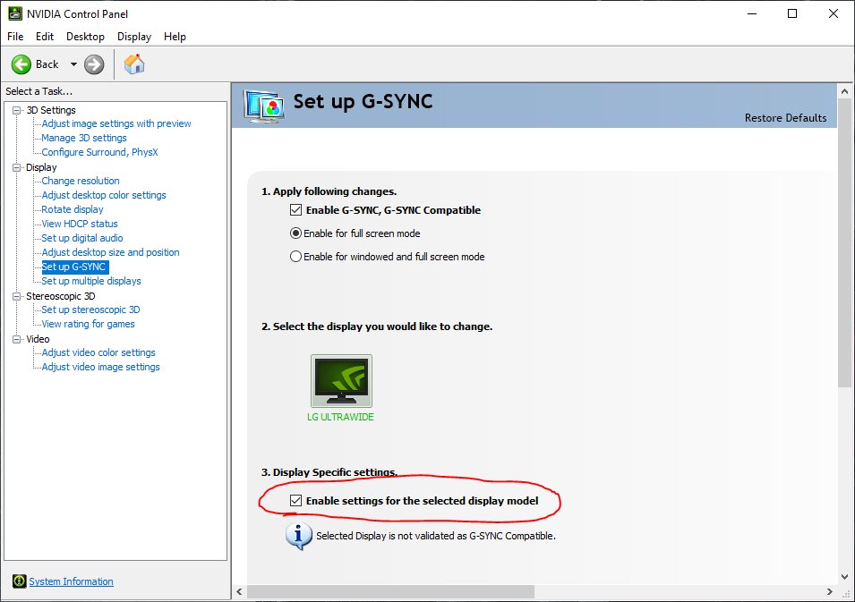Open Rotate display task

pyautogui.click(x=73, y=209)
